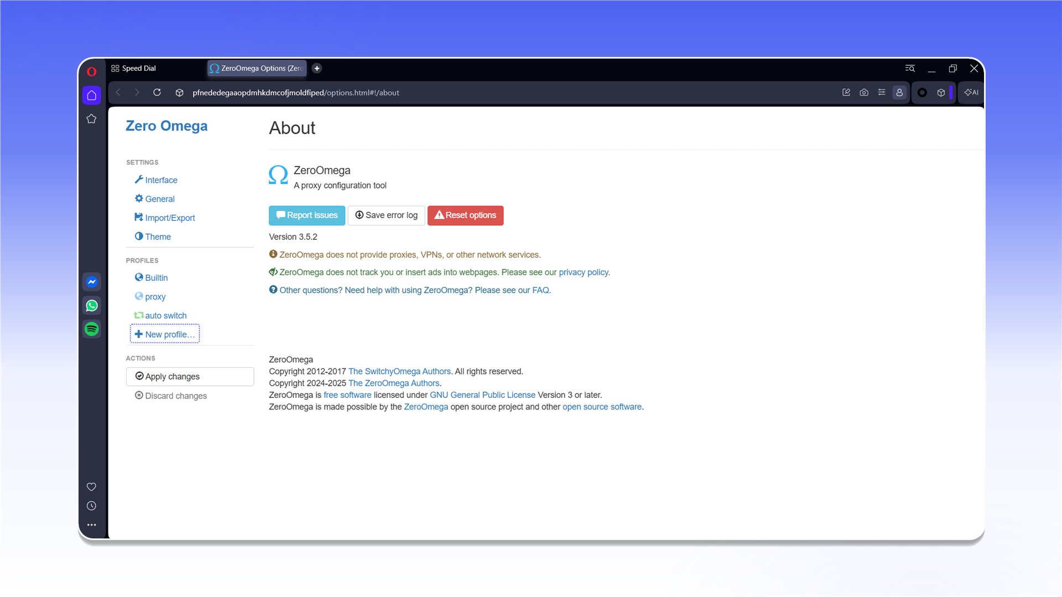Image resolution: width=1062 pixels, height=597 pixels.
Task: Launch Messenger from the sidebar
Action: [92, 282]
